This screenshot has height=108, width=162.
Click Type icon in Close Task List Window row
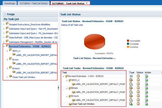tap(131, 104)
